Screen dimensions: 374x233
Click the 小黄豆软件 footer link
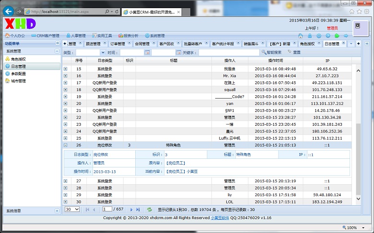tap(220, 218)
